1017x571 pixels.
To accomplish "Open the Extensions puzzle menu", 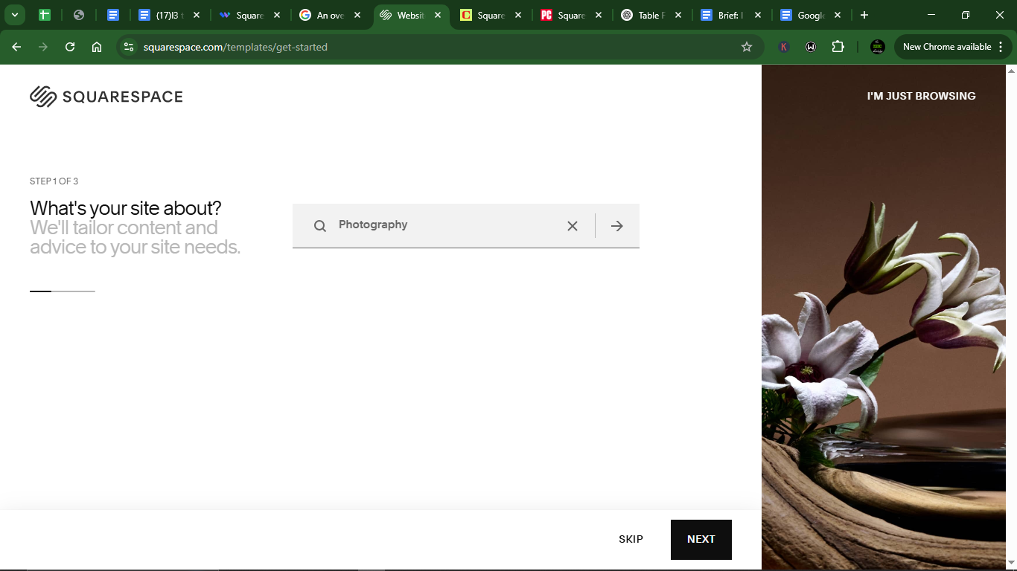I will tap(838, 47).
